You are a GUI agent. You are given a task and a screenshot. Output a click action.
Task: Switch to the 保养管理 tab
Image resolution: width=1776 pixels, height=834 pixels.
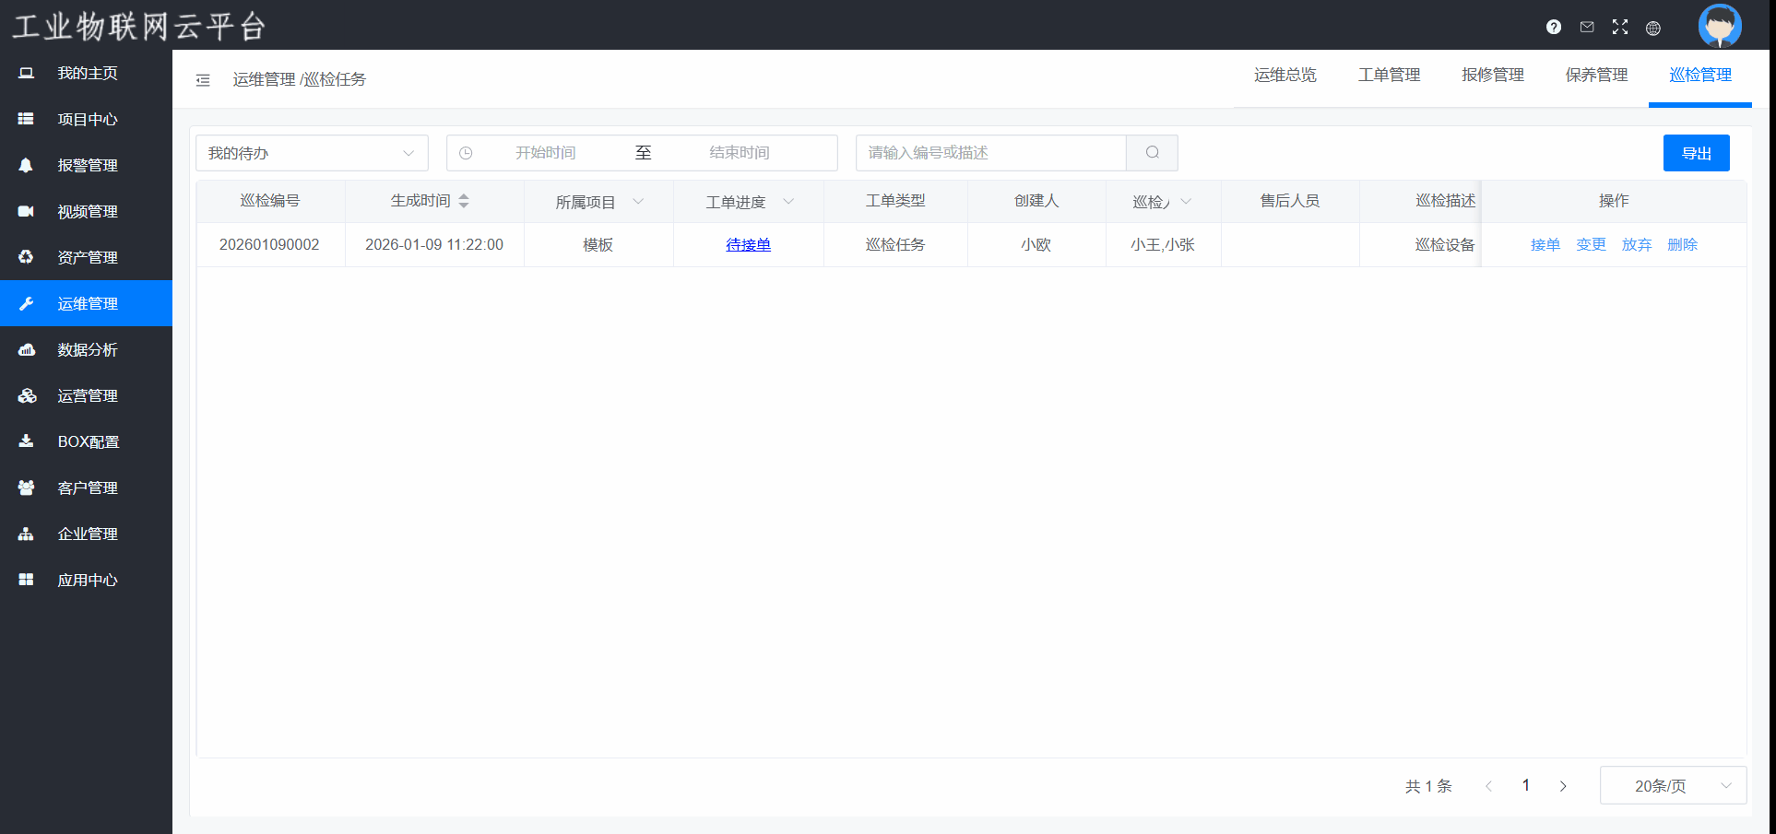pos(1596,76)
